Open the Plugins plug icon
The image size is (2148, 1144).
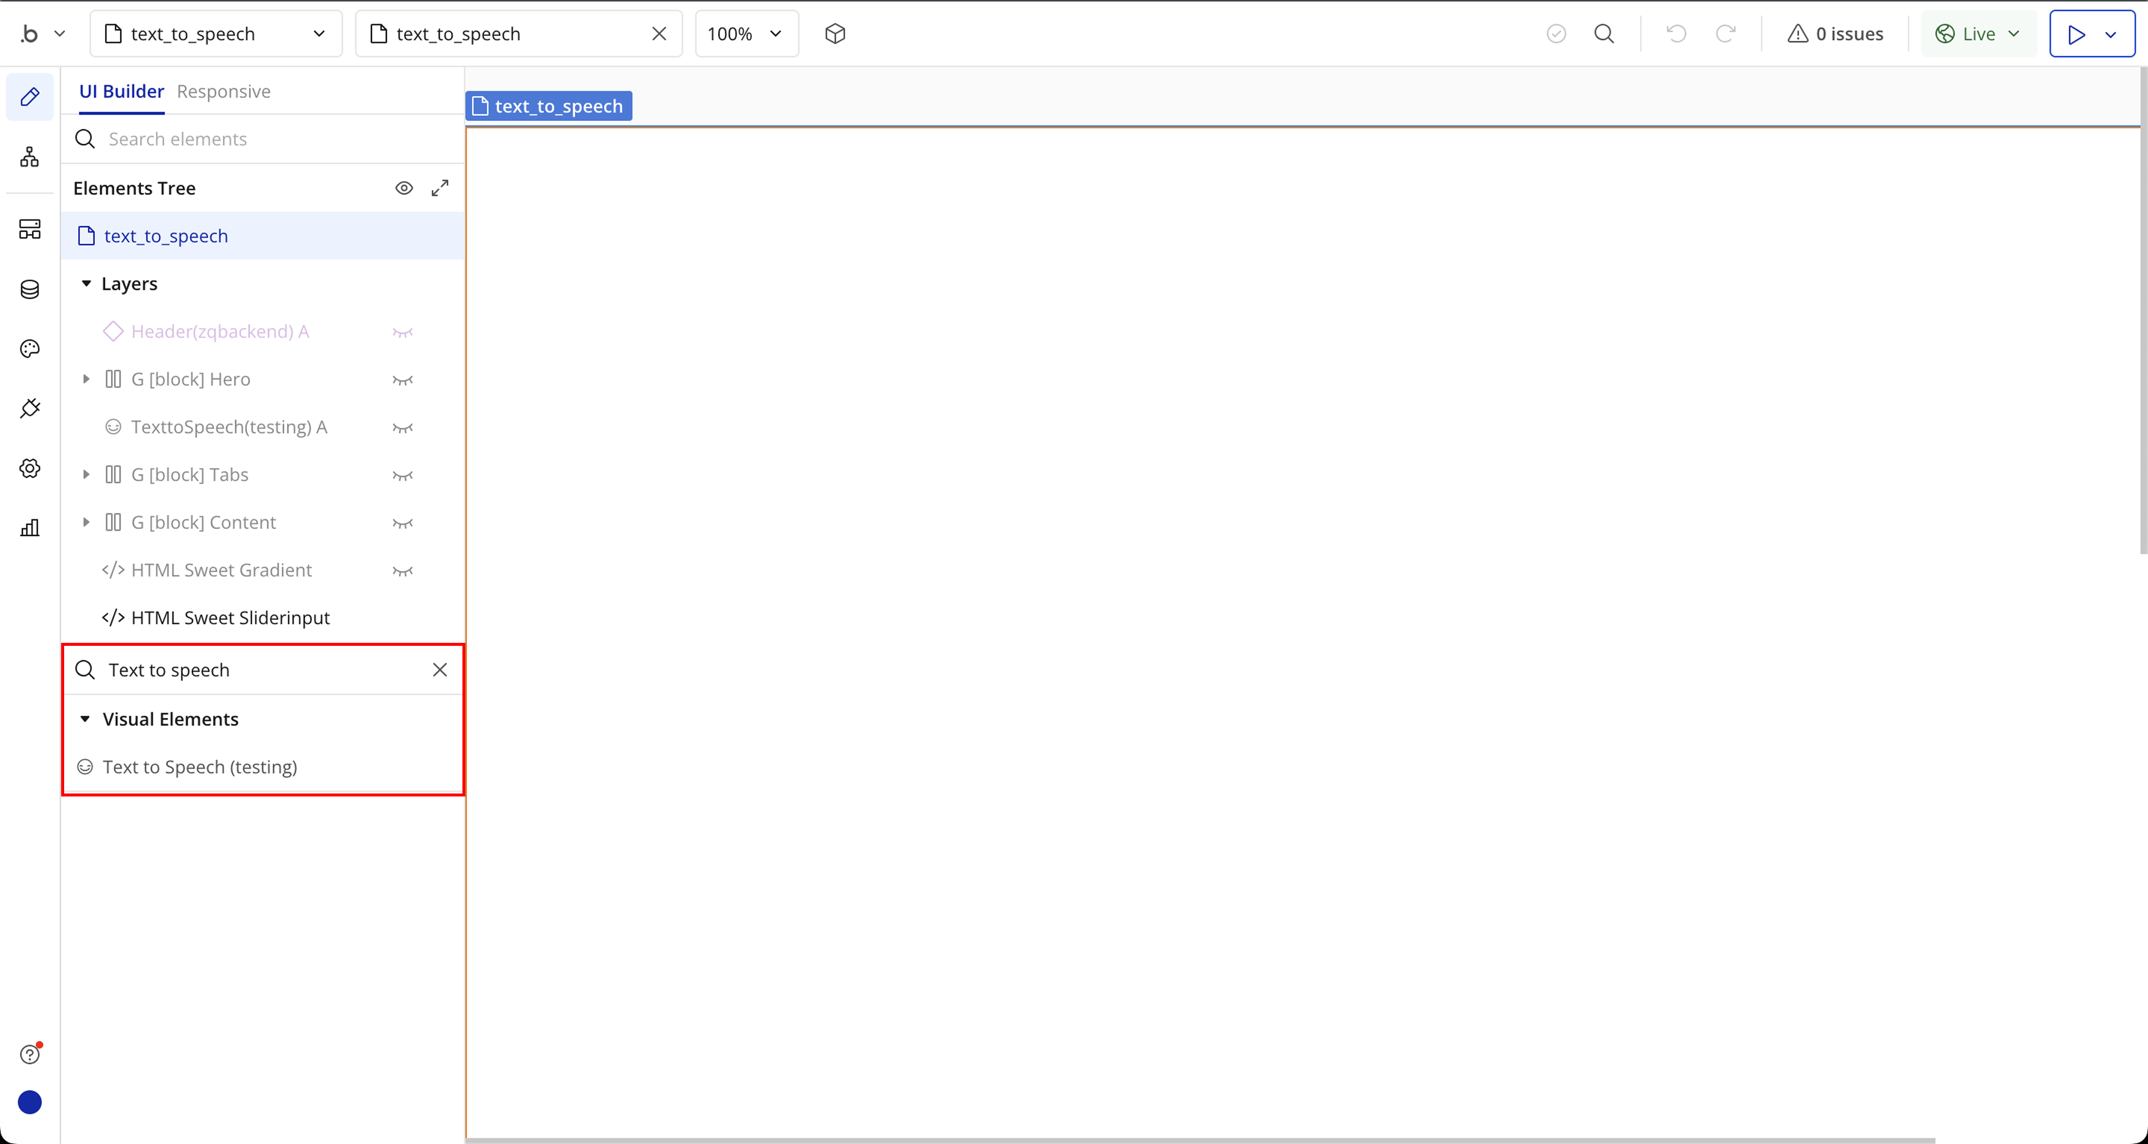point(30,409)
